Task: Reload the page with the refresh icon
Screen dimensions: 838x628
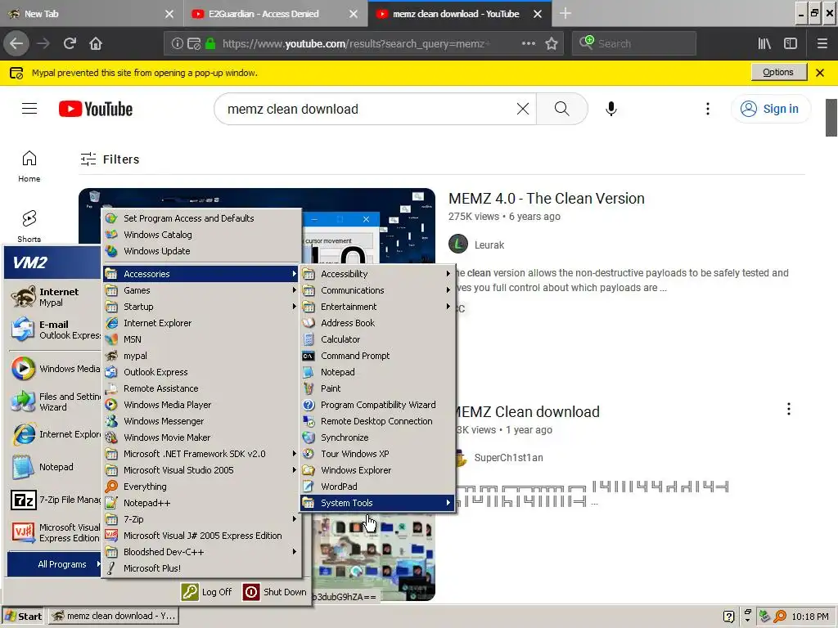Action: pyautogui.click(x=70, y=43)
